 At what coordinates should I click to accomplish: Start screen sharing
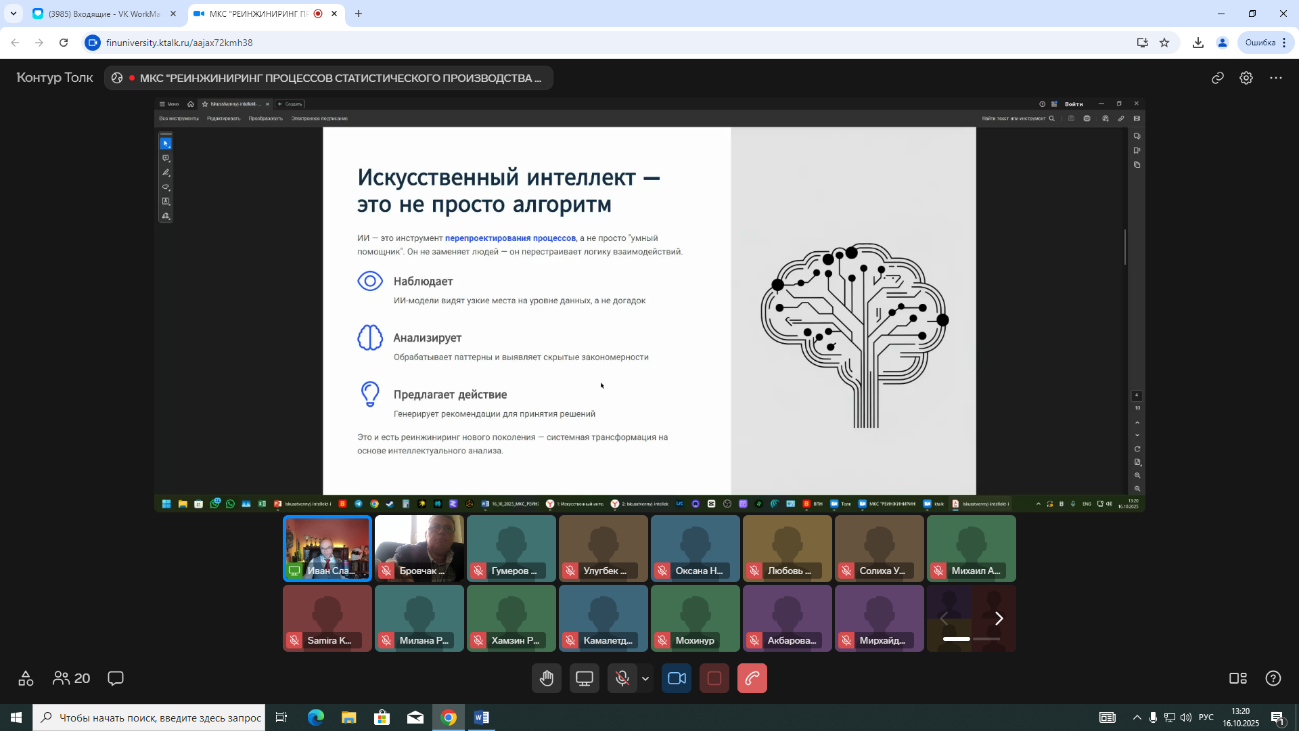coord(585,678)
